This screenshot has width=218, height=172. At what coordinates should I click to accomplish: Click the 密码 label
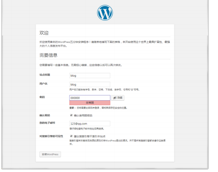tap(42, 97)
